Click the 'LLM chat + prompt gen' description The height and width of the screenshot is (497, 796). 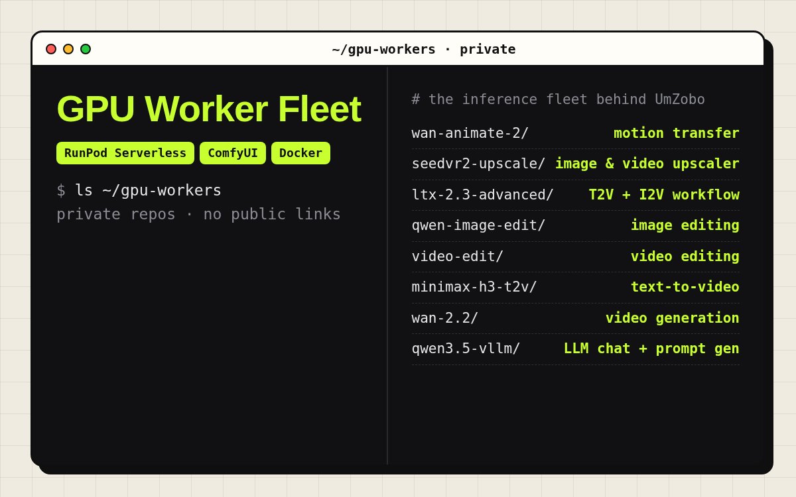point(651,349)
